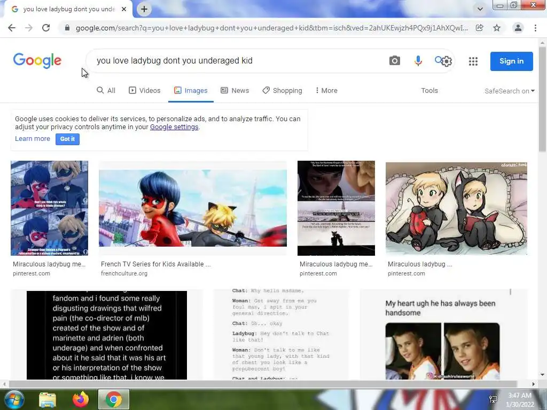547x410 pixels.
Task: Close the Google search browser tab
Action: 124,9
